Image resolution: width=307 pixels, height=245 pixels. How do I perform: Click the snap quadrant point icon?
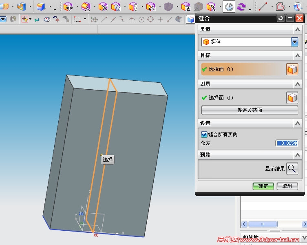click(x=150, y=19)
